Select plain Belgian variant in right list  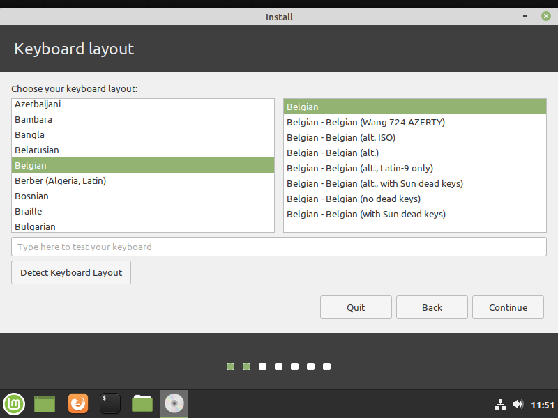pos(415,107)
